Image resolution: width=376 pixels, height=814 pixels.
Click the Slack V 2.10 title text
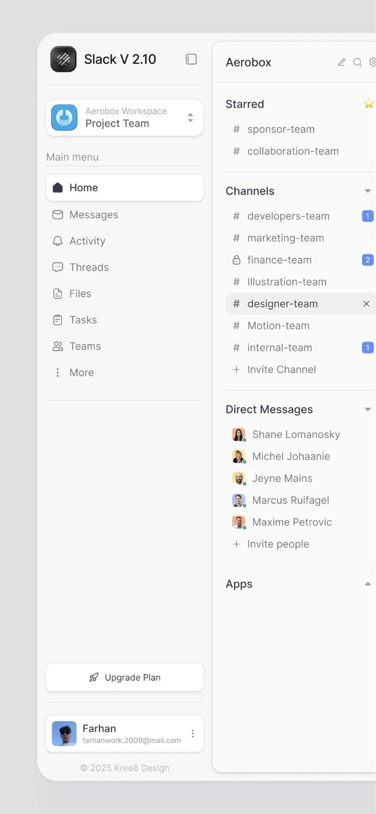click(x=120, y=59)
